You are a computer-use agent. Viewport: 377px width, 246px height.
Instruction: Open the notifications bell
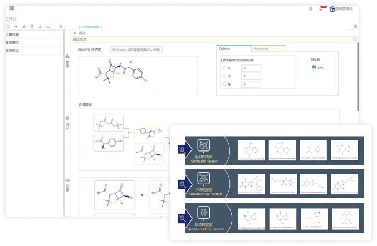(321, 9)
